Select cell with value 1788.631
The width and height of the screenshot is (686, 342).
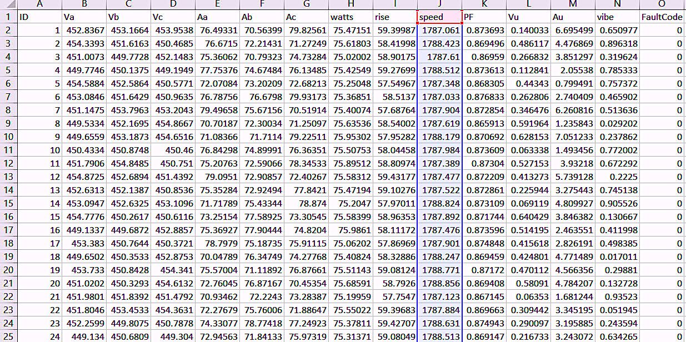click(x=439, y=323)
